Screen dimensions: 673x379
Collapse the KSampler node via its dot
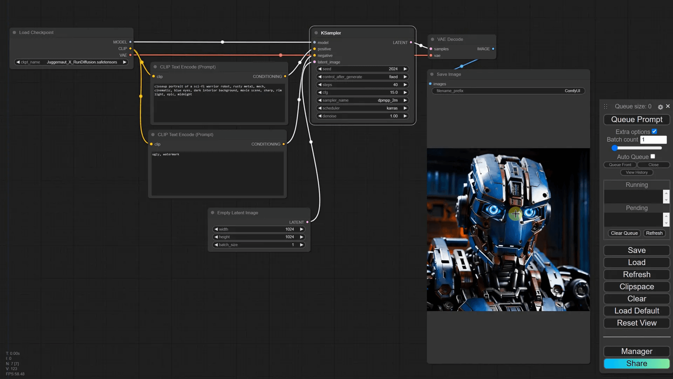(316, 33)
